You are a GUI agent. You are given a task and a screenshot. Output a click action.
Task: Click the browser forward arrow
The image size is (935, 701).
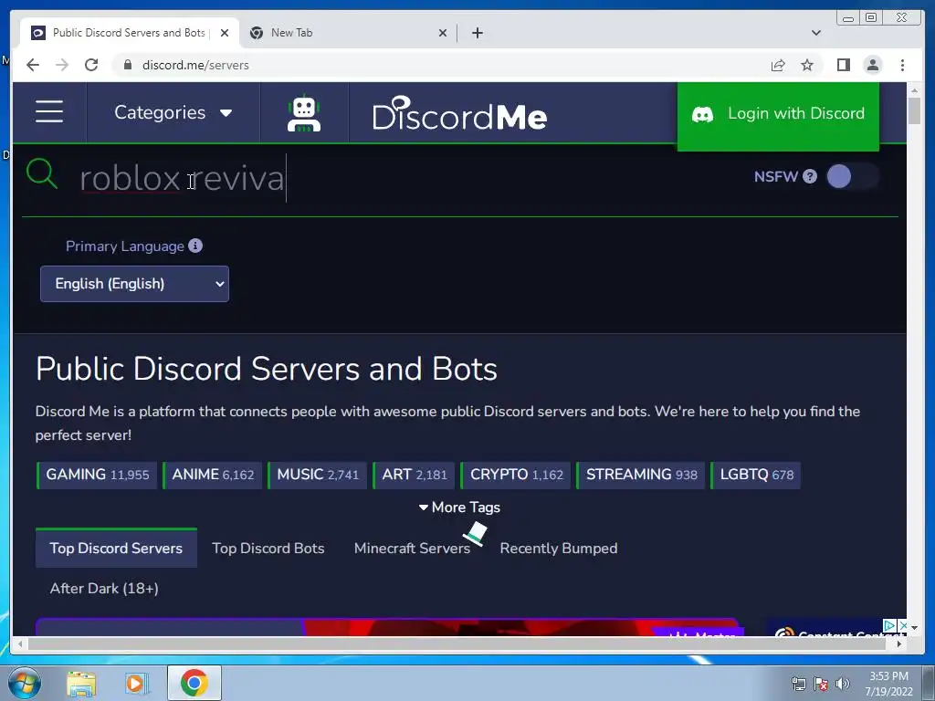coord(62,65)
